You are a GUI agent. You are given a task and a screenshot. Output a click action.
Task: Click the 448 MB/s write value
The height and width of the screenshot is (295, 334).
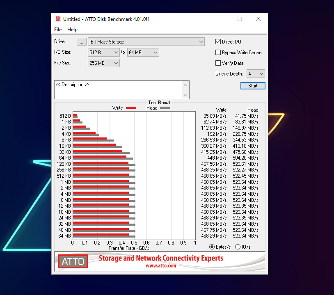click(217, 158)
